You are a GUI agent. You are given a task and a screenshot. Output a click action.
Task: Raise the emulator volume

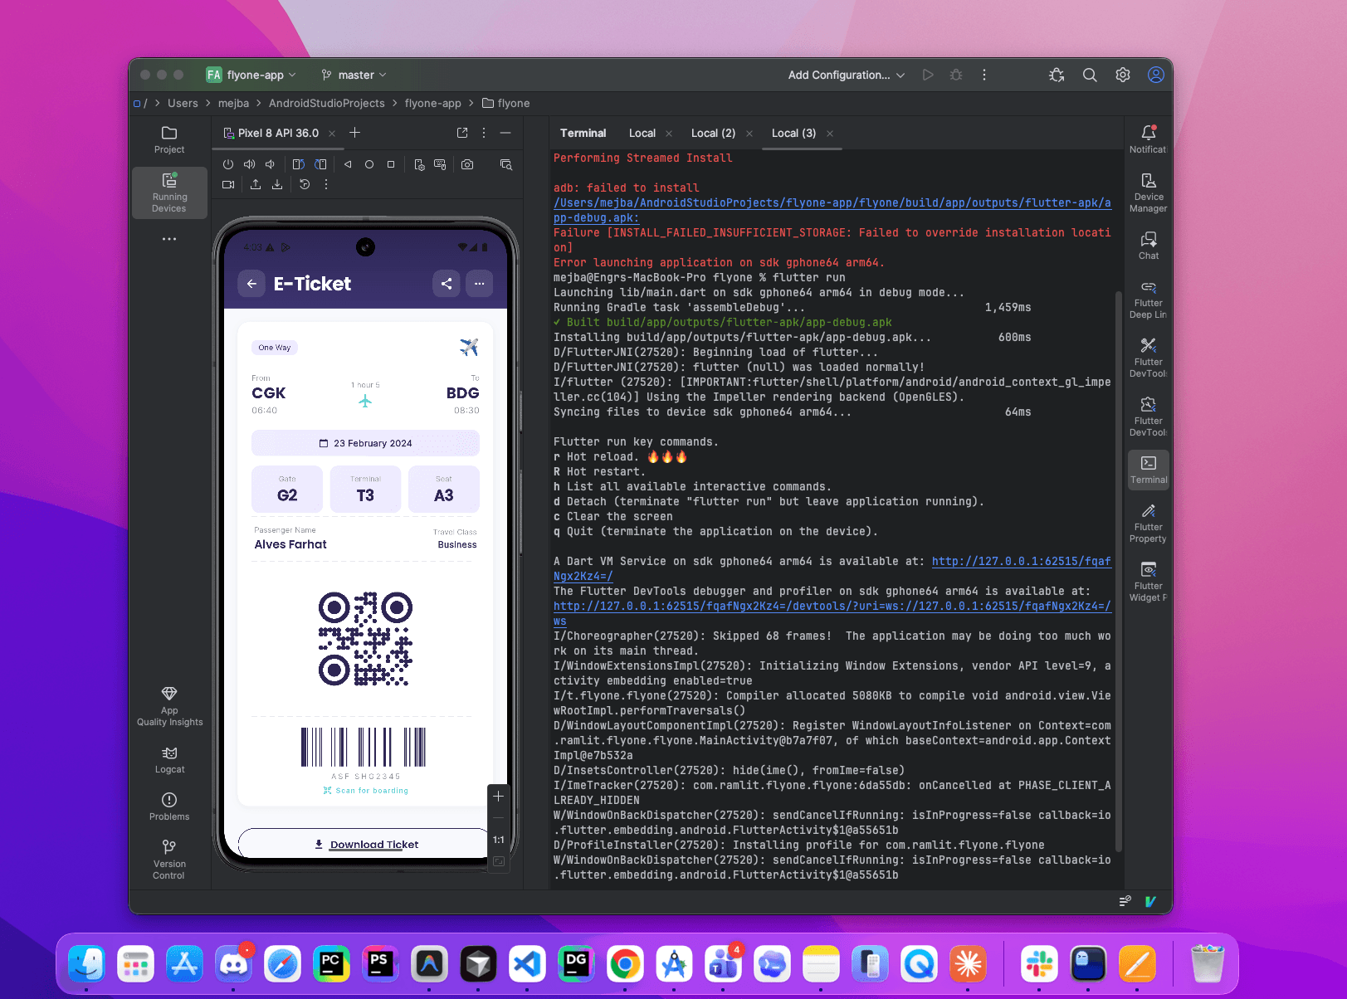(x=249, y=164)
